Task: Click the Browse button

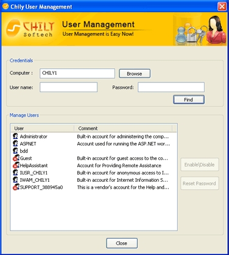Action: click(135, 74)
